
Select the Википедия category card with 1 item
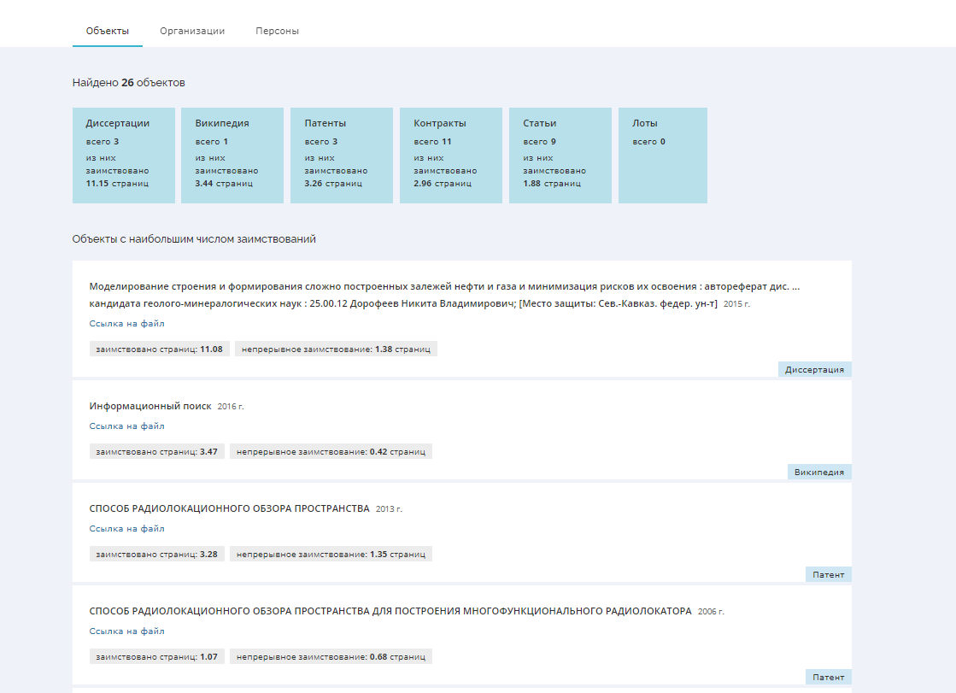pos(232,155)
